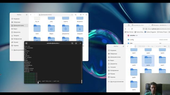170x95 pixels.
Task: Select the play folder label
Action: coord(51,21)
